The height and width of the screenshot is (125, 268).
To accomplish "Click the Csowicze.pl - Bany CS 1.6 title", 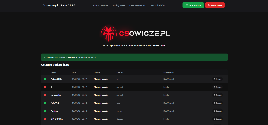I will pos(59,5).
